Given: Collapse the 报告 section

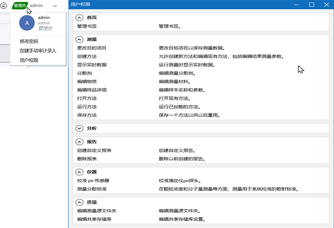Looking at the screenshot, I should [x=79, y=142].
